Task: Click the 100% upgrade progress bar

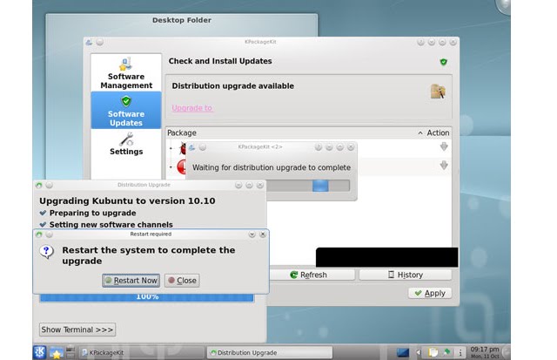Action: click(147, 297)
